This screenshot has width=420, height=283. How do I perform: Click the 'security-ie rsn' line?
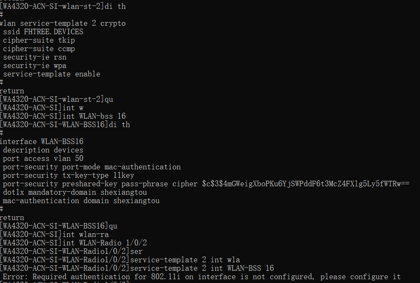coord(35,57)
